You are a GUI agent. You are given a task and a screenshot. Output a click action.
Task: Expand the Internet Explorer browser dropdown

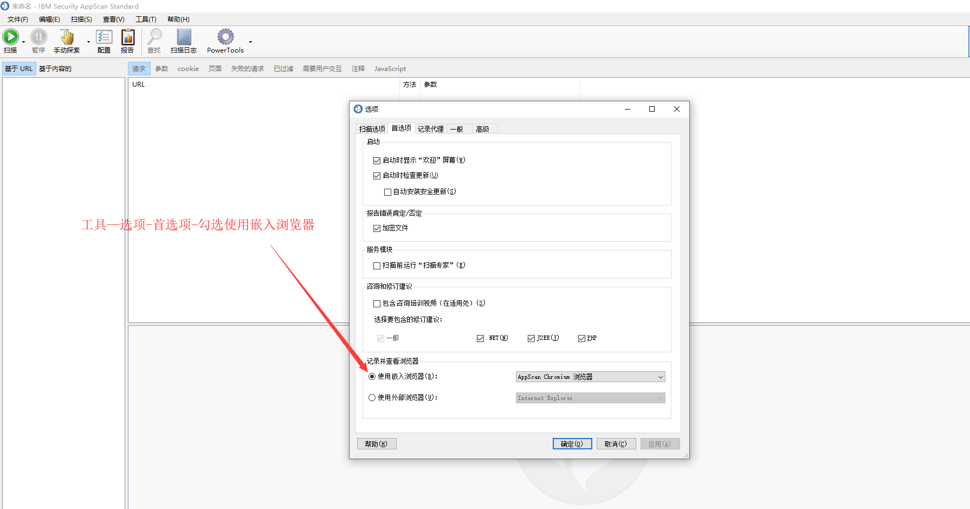660,397
